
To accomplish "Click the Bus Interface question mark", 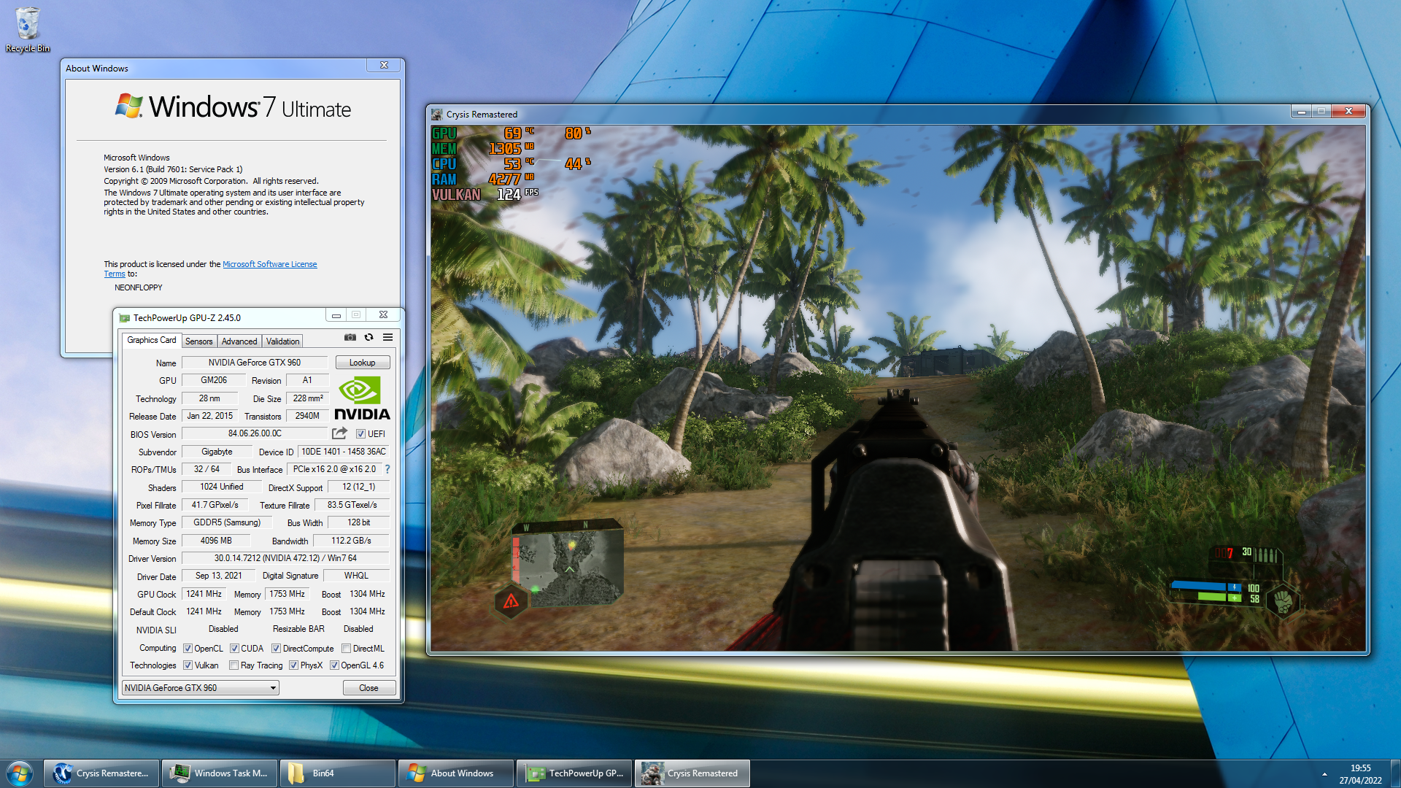I will (x=387, y=469).
